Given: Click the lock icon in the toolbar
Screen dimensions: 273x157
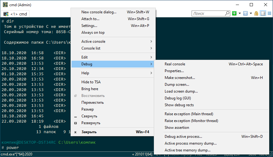Looking at the screenshot, I should pyautogui.click(x=256, y=14).
